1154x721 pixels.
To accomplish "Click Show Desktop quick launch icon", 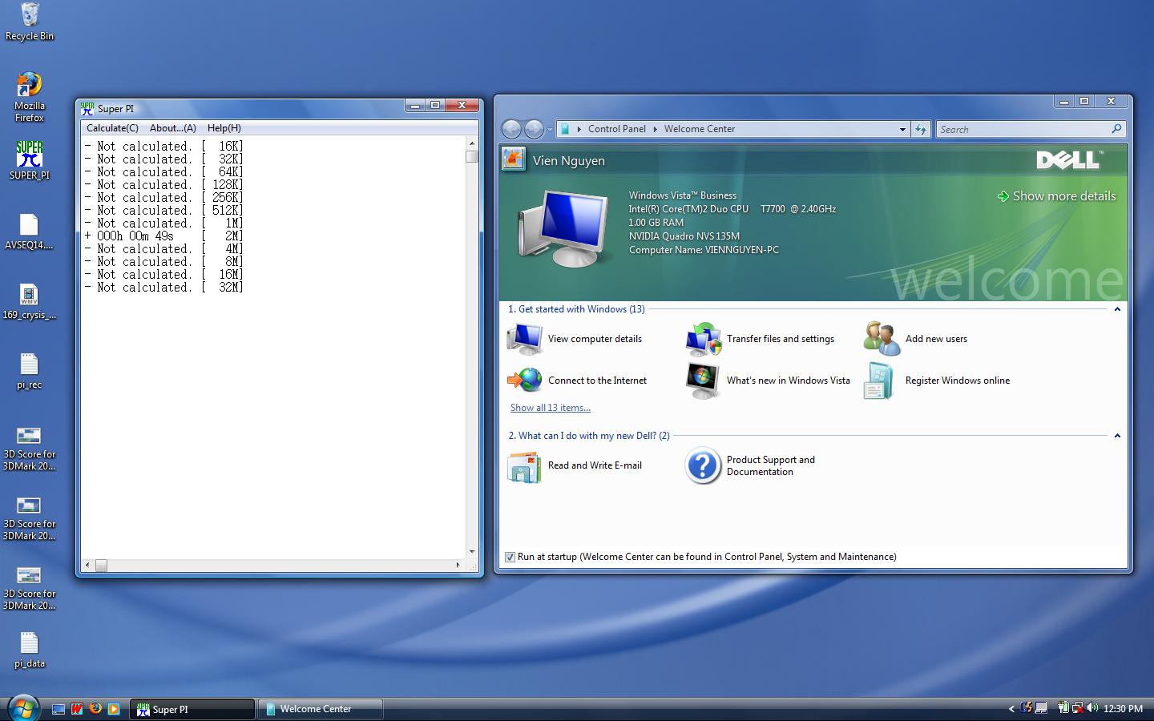I will point(59,709).
